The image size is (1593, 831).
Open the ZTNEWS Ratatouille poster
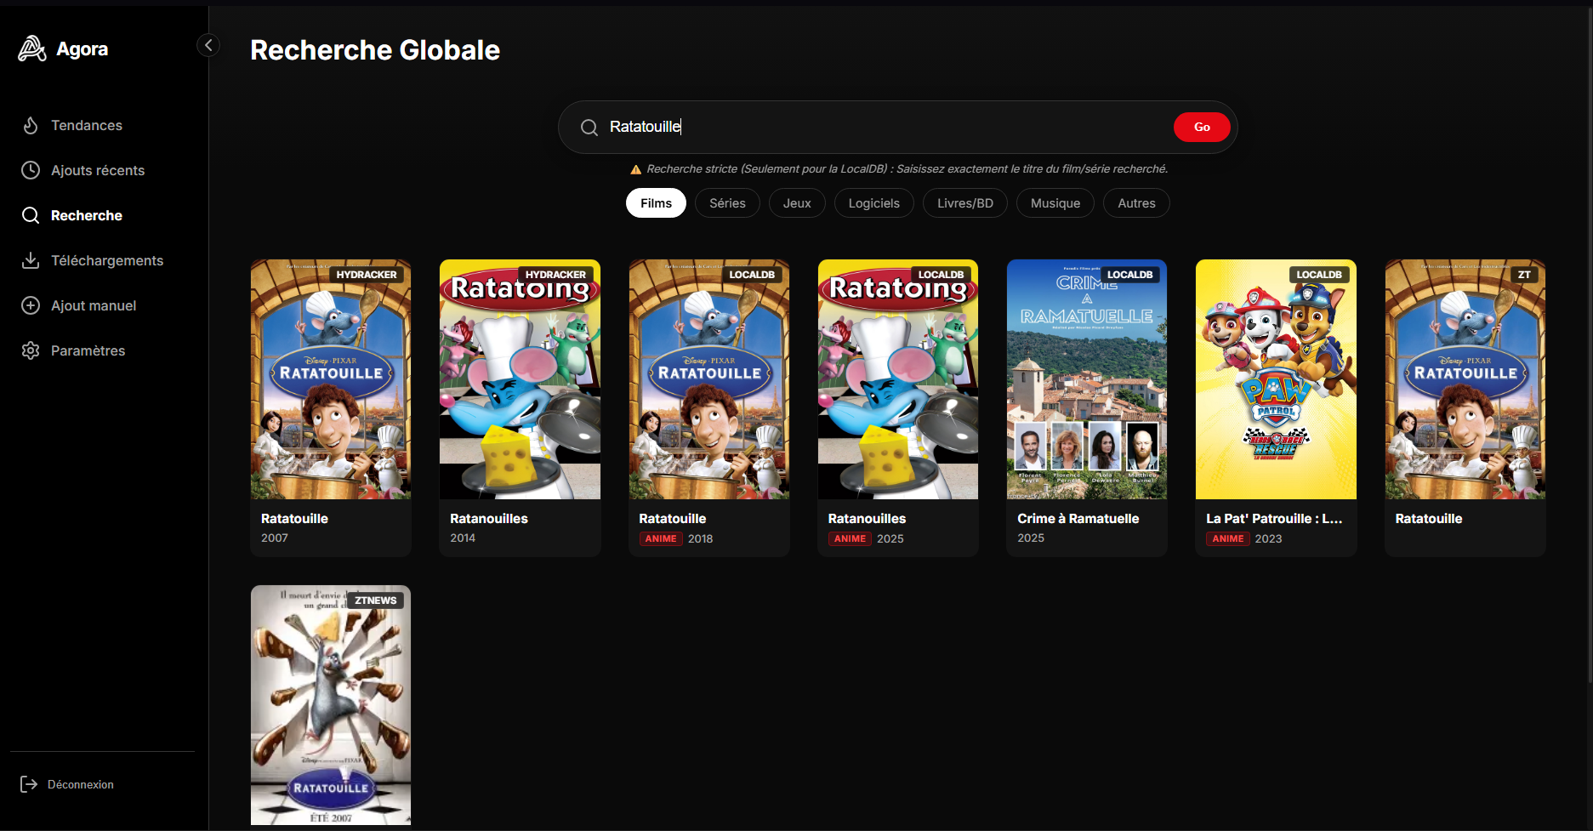(331, 705)
